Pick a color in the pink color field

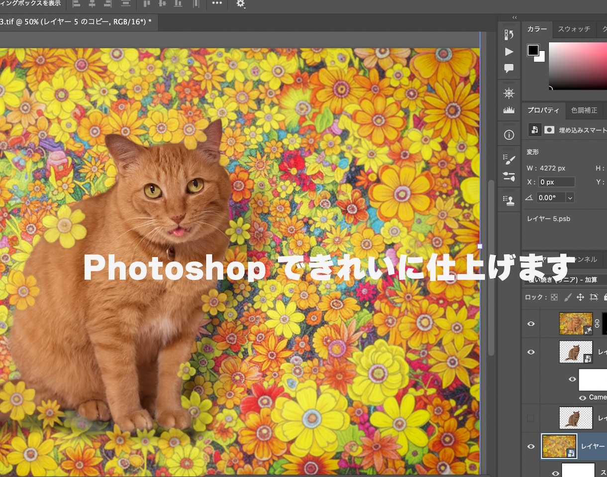578,66
